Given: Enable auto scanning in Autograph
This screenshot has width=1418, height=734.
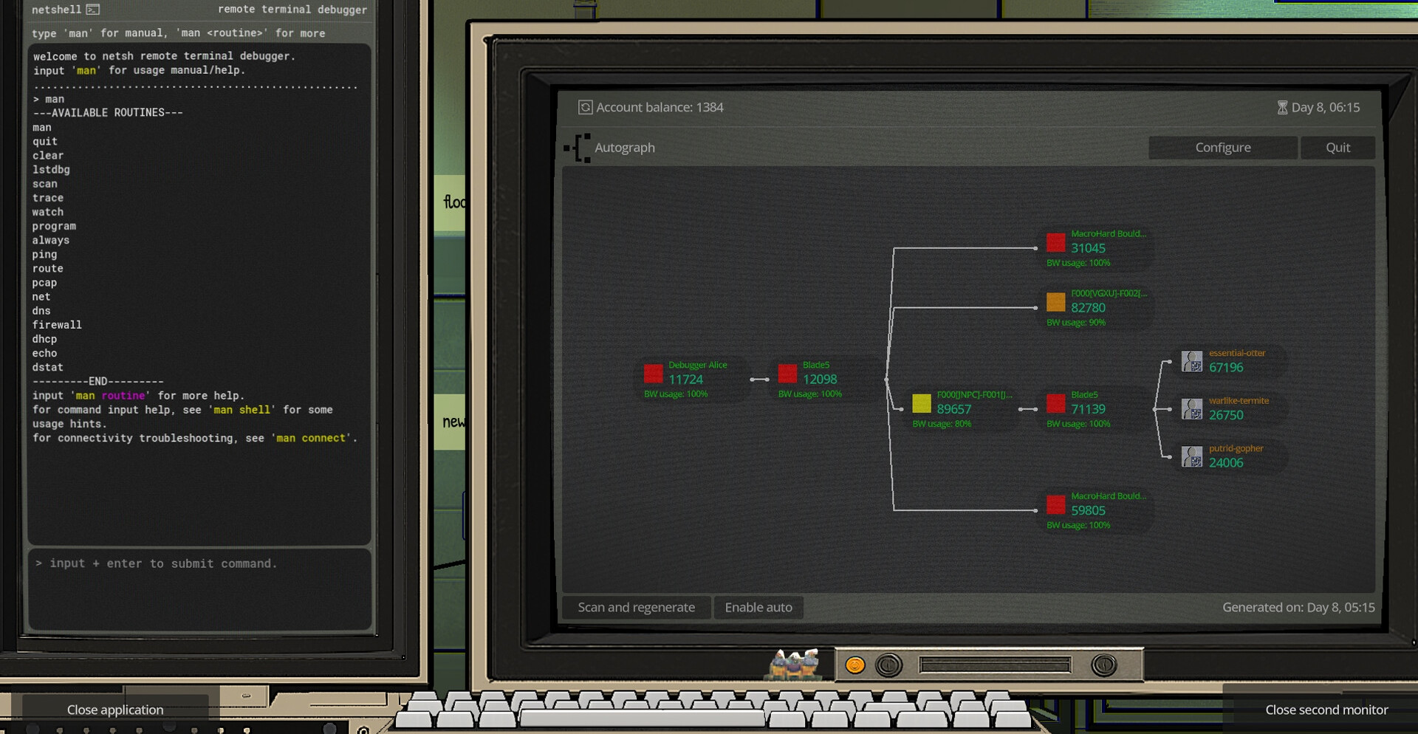Looking at the screenshot, I should (758, 607).
